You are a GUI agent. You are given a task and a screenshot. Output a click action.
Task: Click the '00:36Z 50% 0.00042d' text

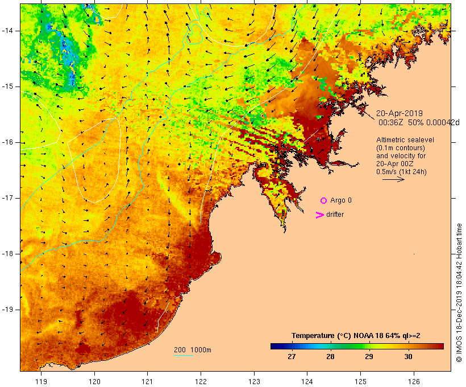tap(419, 122)
